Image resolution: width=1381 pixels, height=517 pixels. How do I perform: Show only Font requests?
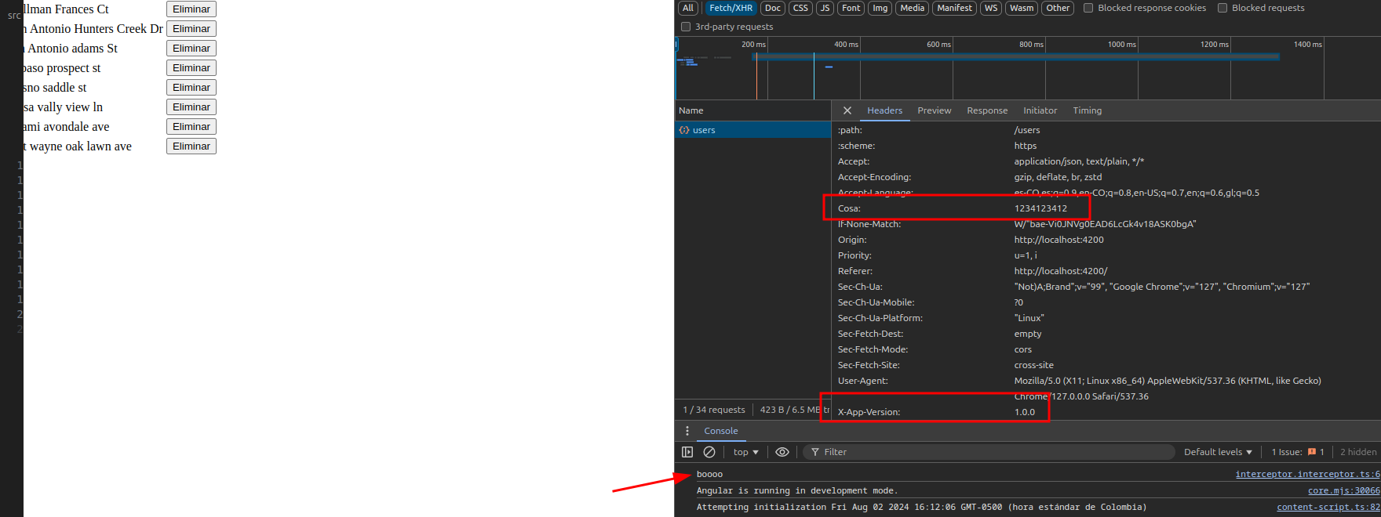click(851, 8)
